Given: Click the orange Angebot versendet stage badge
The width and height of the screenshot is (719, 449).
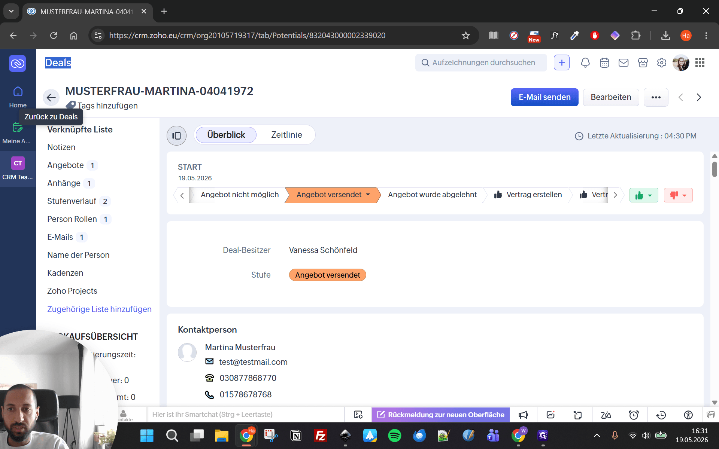Looking at the screenshot, I should (x=328, y=275).
